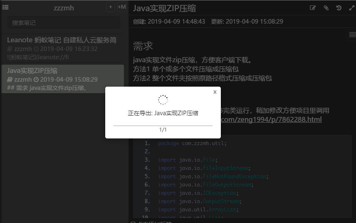Click creation time 2019-04-09 14:48:43
356x223 pixels.
coord(176,22)
